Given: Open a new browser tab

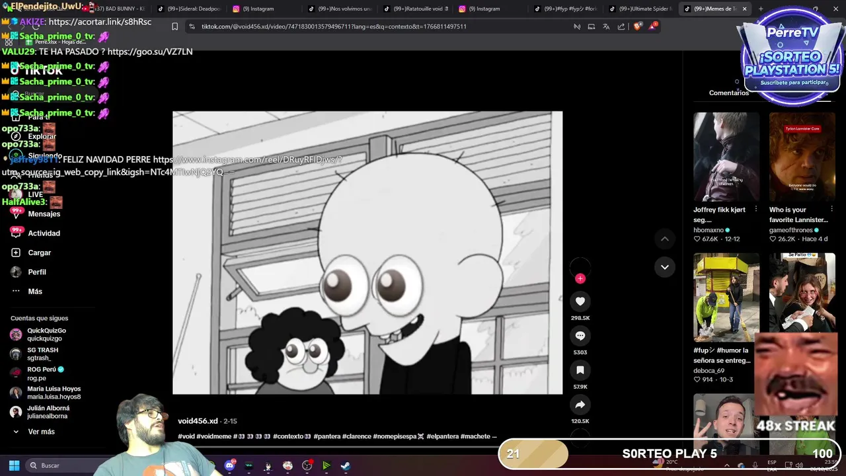Looking at the screenshot, I should pos(761,9).
